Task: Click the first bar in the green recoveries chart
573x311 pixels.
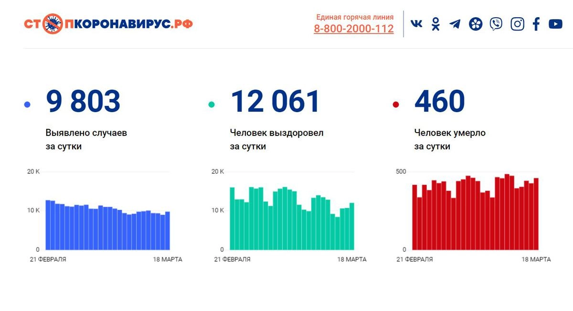Action: coord(232,218)
